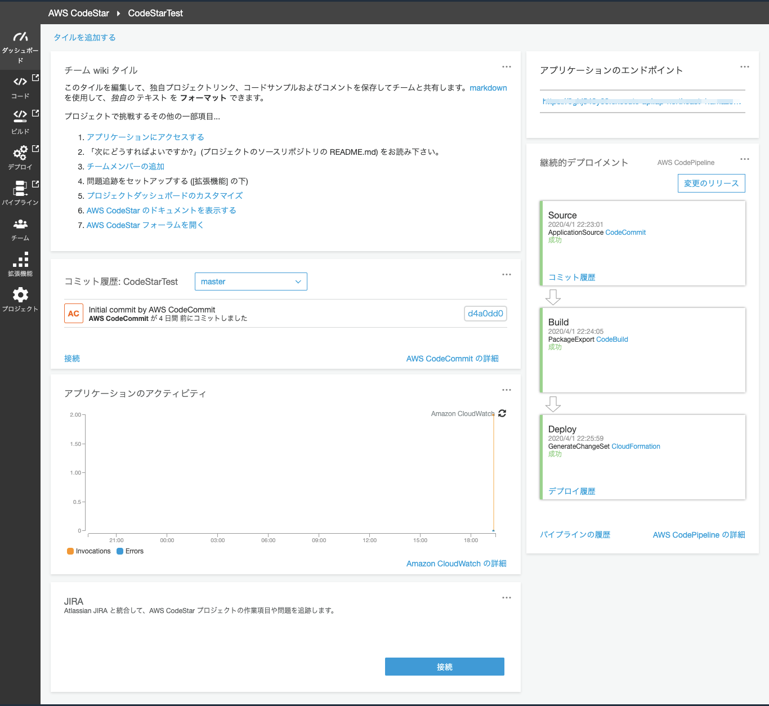Open デプロイ履歴 link in Deploy stage

[572, 491]
